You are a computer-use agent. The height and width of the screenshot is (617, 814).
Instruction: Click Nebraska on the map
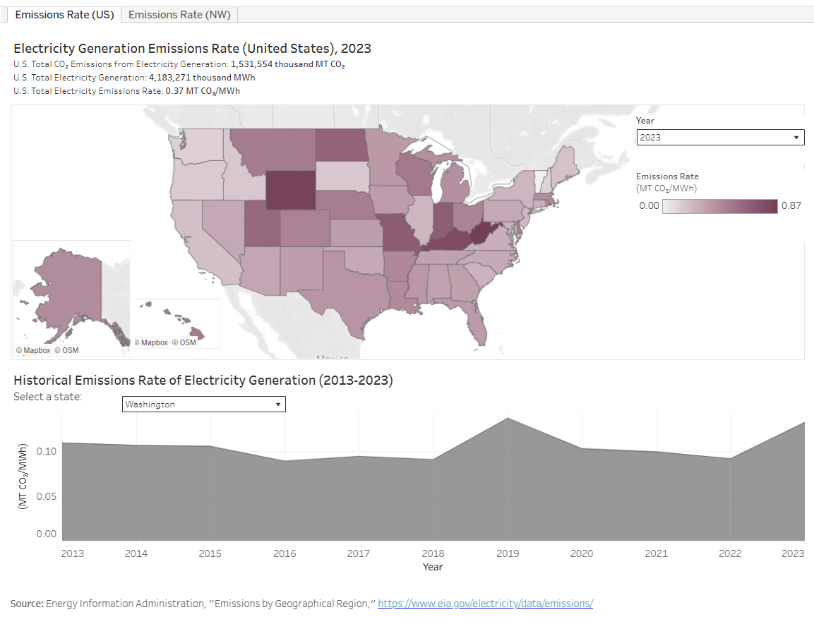pos(345,204)
